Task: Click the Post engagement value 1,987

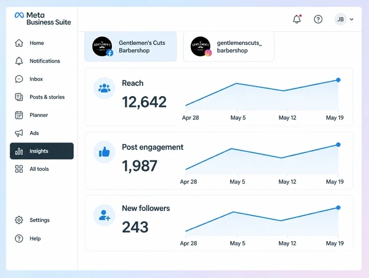Action: (x=140, y=165)
